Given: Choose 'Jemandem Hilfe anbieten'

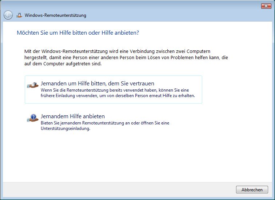Looking at the screenshot, I should pyautogui.click(x=113, y=122).
